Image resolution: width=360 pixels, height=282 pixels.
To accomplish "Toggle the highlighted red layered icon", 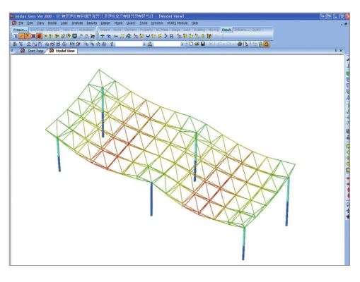I will coord(39,36).
